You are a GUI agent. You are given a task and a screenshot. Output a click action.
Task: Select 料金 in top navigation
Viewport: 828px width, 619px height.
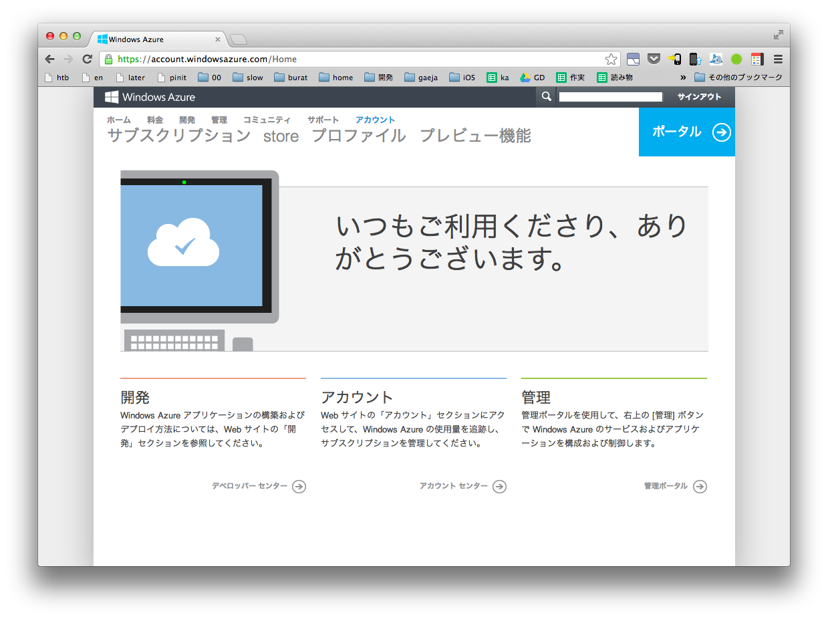pyautogui.click(x=155, y=120)
